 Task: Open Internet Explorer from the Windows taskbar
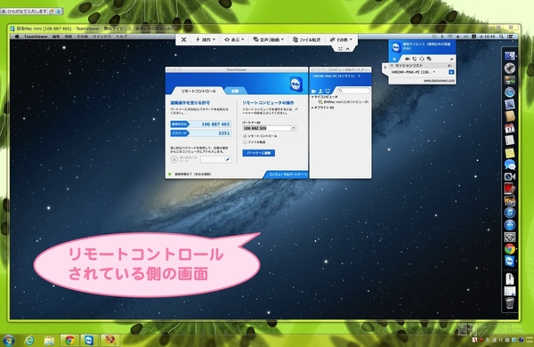(29, 340)
